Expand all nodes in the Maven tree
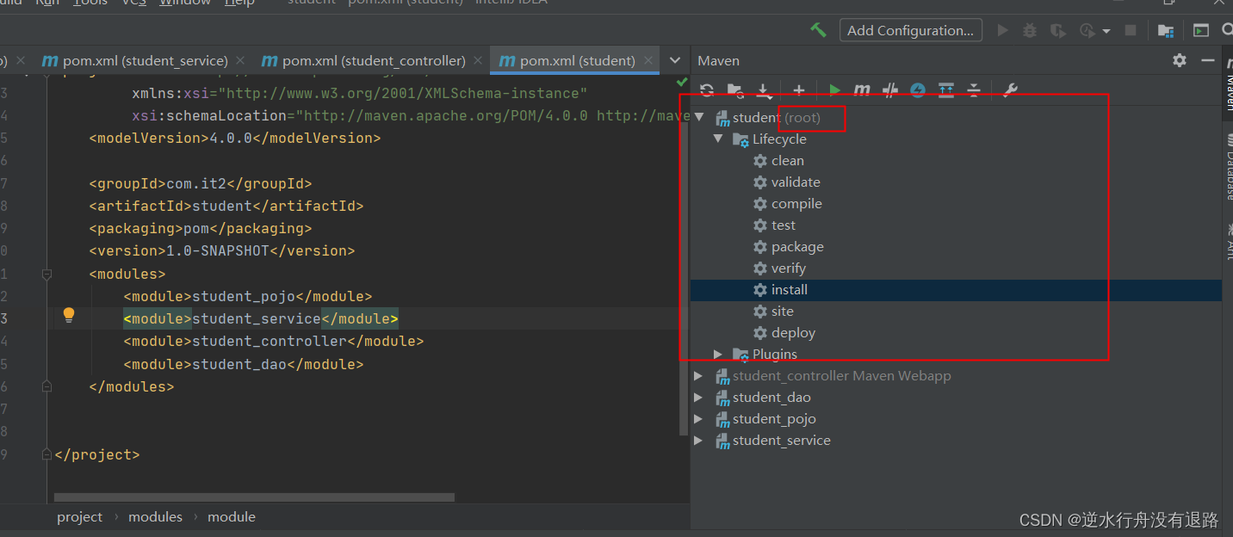Image resolution: width=1233 pixels, height=537 pixels. [x=946, y=89]
